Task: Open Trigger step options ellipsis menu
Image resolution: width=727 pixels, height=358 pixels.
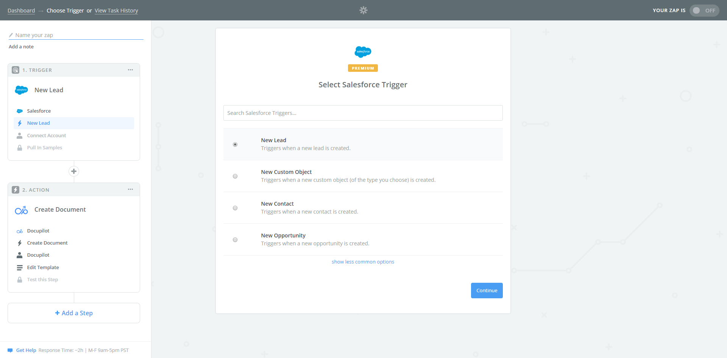Action: click(130, 70)
